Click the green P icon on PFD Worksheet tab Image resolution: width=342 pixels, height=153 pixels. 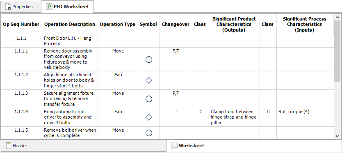(49, 7)
